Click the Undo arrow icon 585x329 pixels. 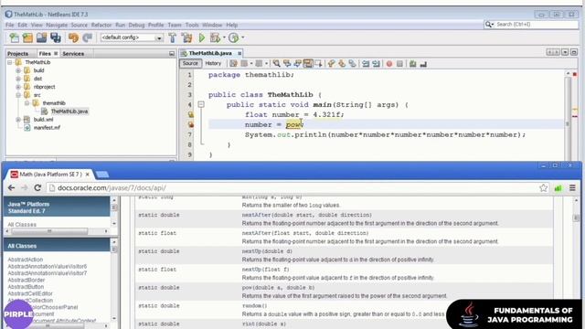pyautogui.click(x=73, y=37)
